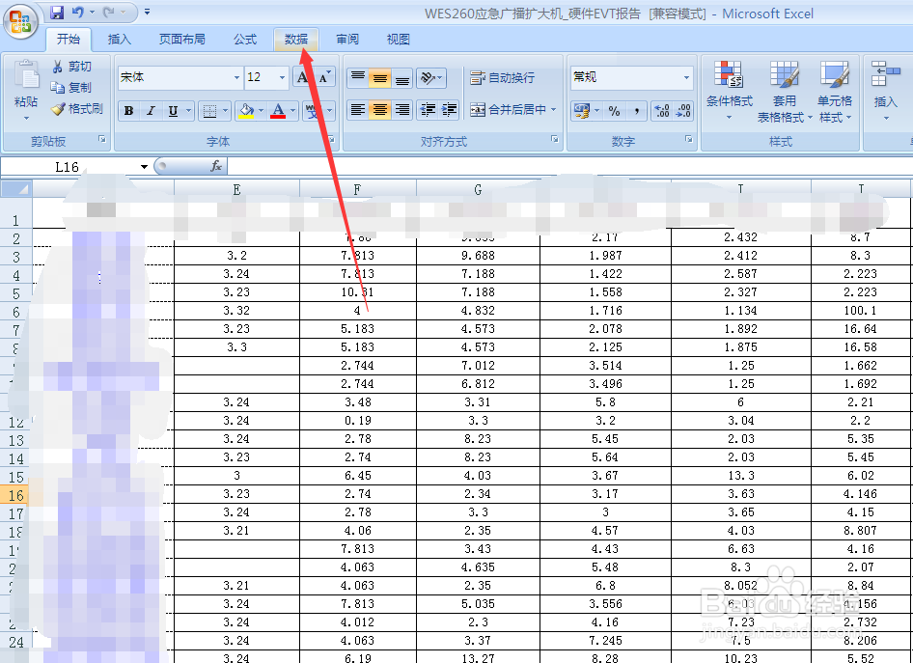Toggle Italic formatting
This screenshot has height=663, width=913.
(x=149, y=111)
